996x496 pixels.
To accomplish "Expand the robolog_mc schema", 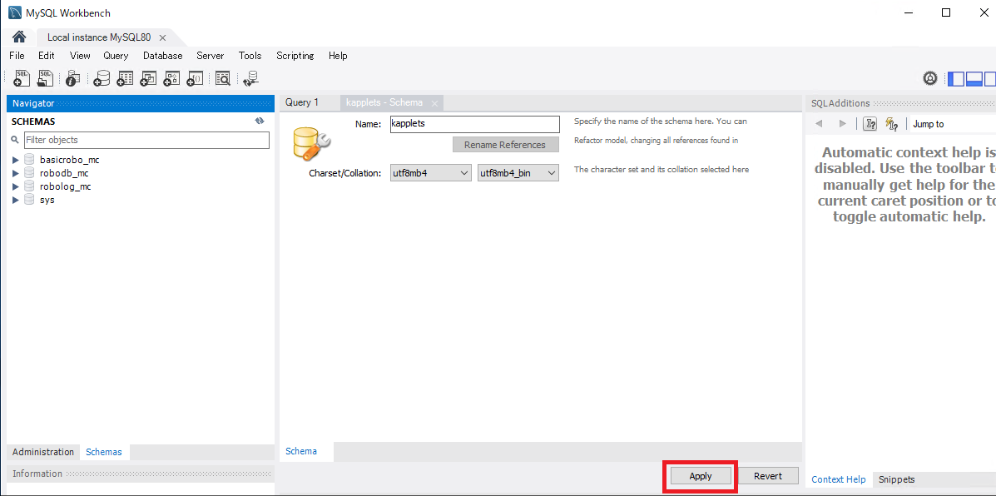I will pos(16,186).
